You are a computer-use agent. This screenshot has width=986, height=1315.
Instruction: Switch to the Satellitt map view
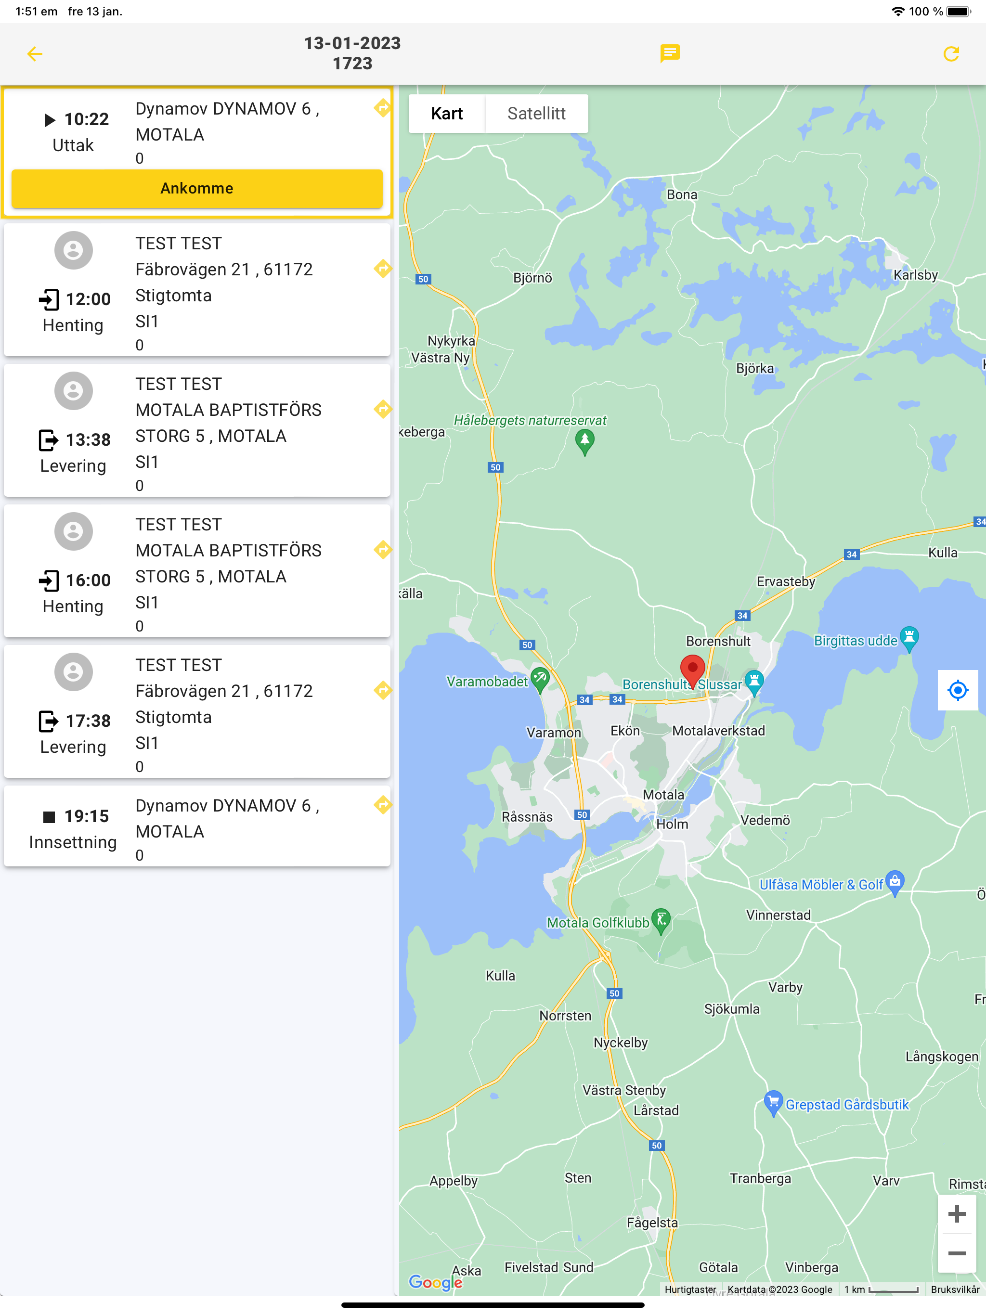536,114
